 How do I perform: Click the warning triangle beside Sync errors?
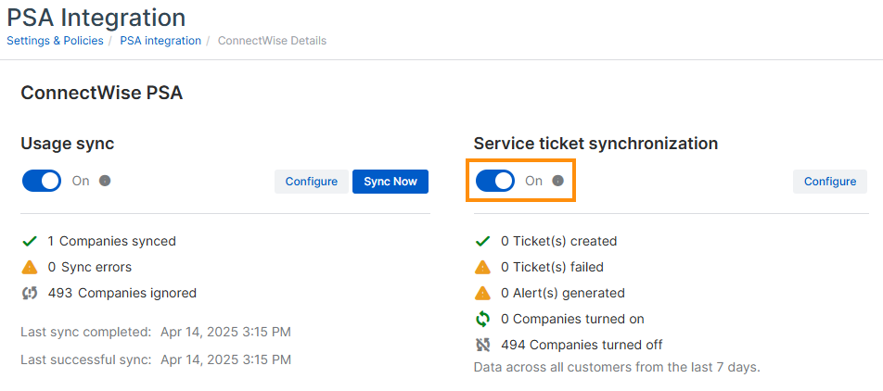click(30, 267)
